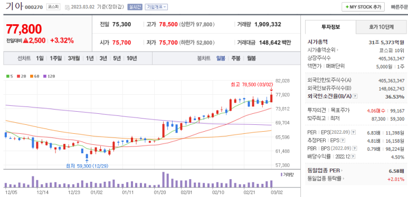The image size is (408, 197).
Task: Open help icon beside 추정PER EPS
Action: pyautogui.click(x=343, y=141)
